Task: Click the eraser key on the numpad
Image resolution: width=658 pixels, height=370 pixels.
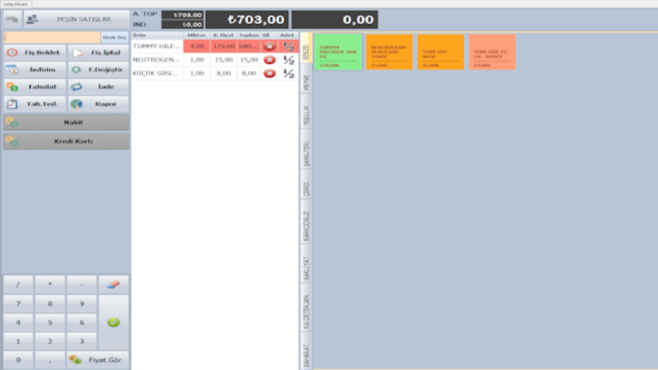Action: click(x=114, y=285)
